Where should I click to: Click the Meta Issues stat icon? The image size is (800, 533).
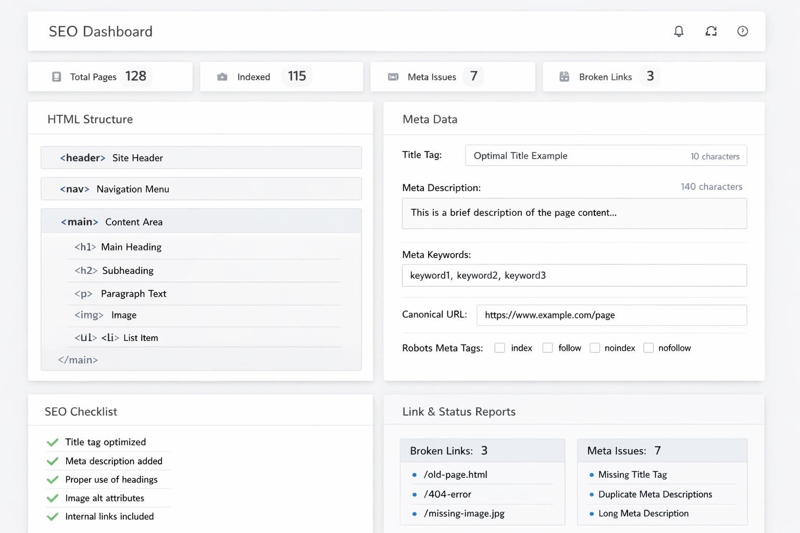coord(393,77)
